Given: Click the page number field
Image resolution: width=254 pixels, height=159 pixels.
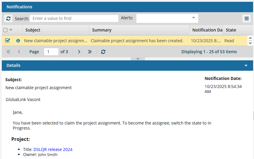Looking at the screenshot, I should click(x=51, y=52).
